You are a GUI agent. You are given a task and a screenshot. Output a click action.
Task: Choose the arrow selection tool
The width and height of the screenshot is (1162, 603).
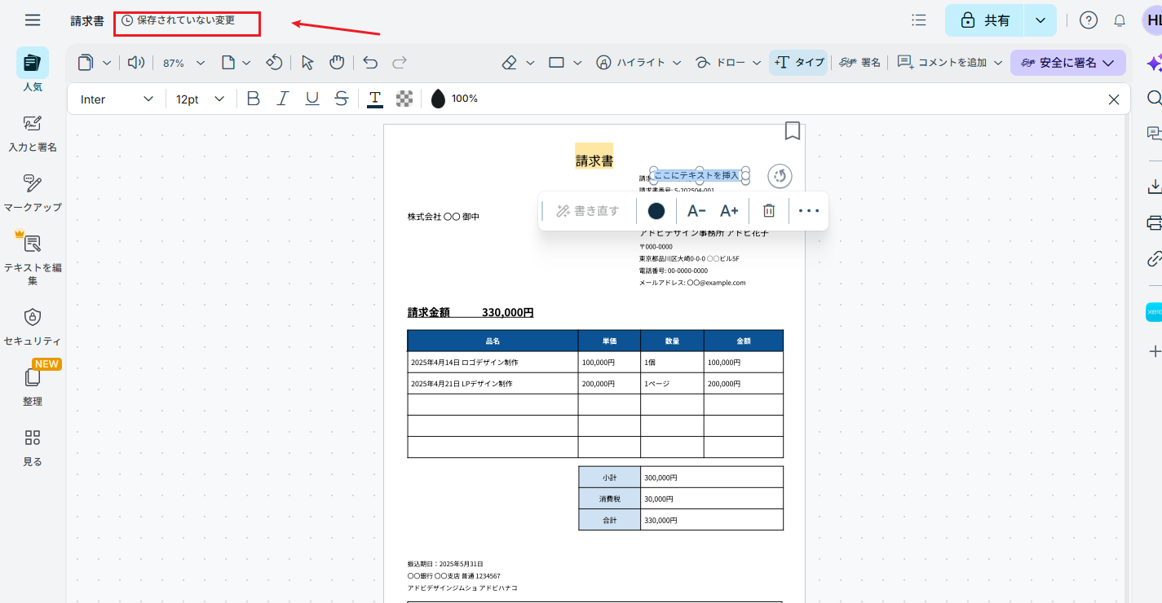pos(307,63)
